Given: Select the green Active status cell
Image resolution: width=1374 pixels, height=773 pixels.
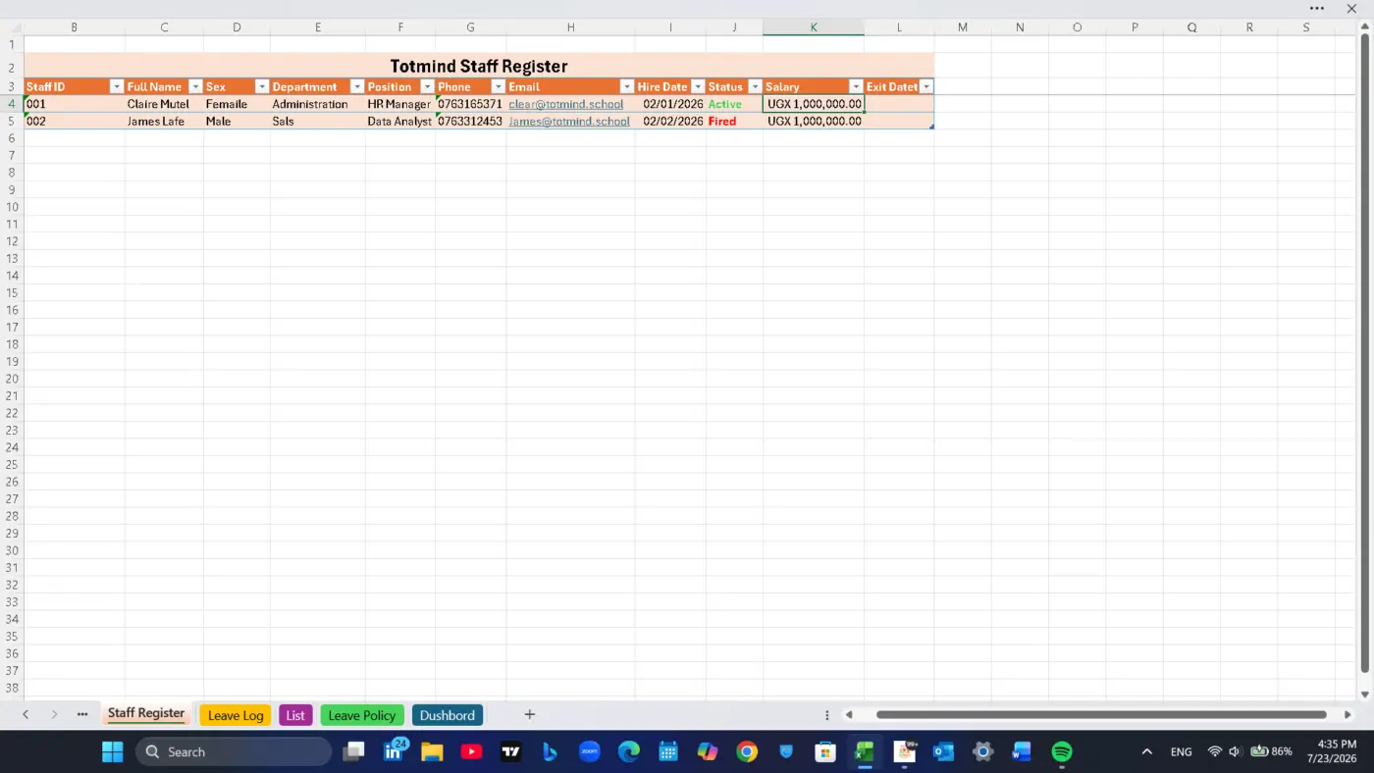Looking at the screenshot, I should coord(734,104).
